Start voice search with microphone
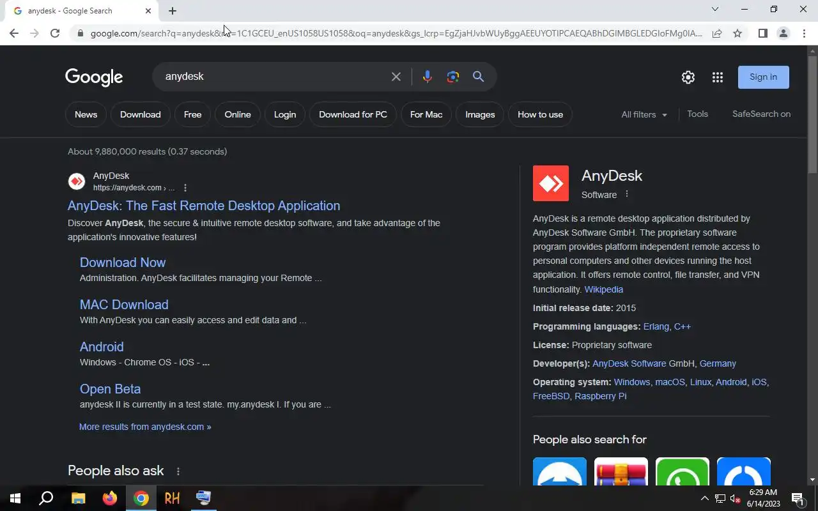The width and height of the screenshot is (818, 511). (x=427, y=77)
